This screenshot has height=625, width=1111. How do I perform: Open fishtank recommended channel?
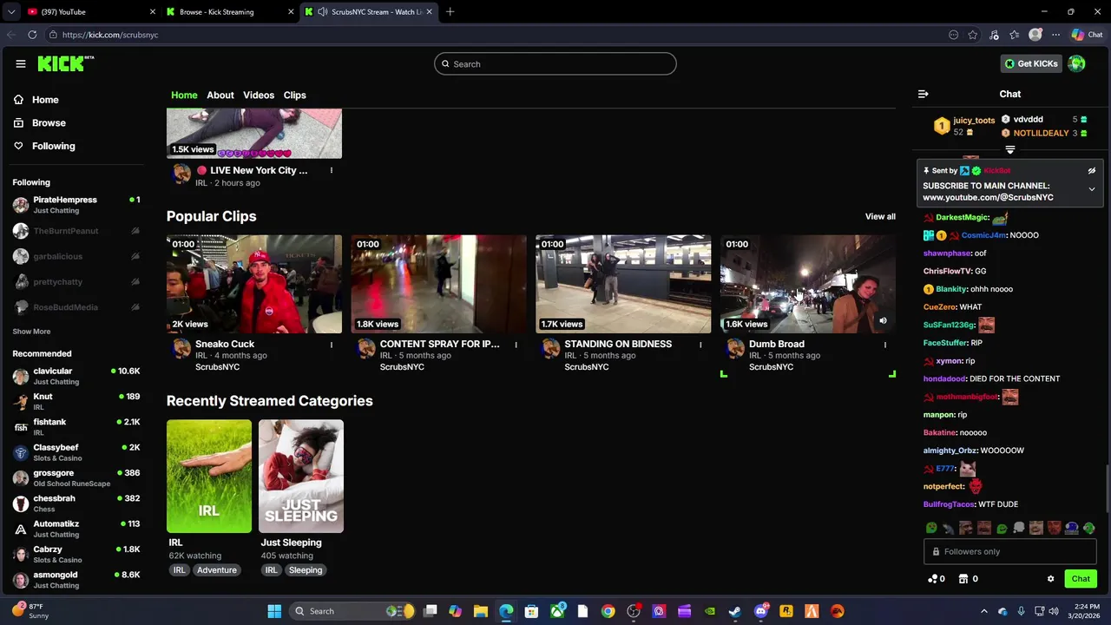[76, 426]
